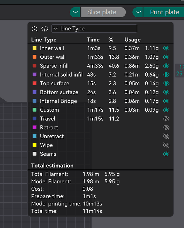
Task: Click the bright yellow Wipe swatch
Action: [35, 145]
